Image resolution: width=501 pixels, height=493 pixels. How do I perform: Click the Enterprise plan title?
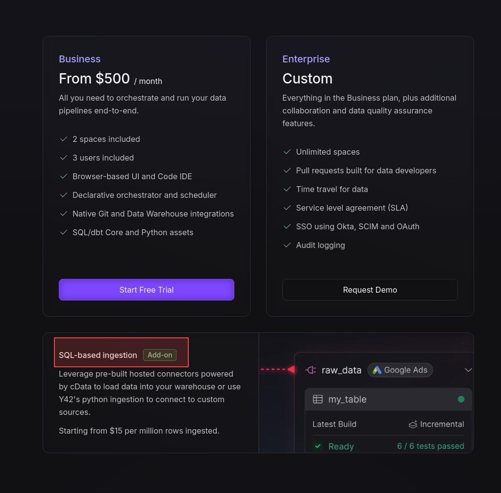point(306,59)
